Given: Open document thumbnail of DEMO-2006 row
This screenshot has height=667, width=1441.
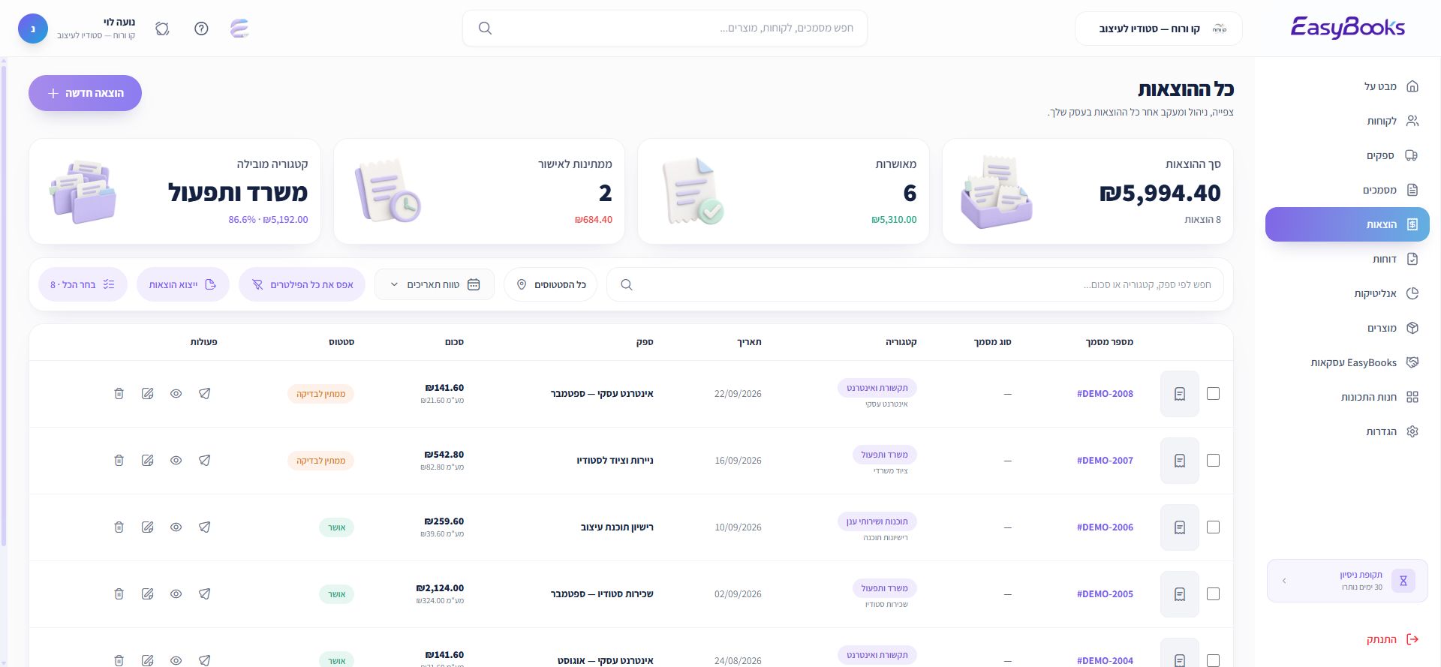Looking at the screenshot, I should click(1180, 527).
